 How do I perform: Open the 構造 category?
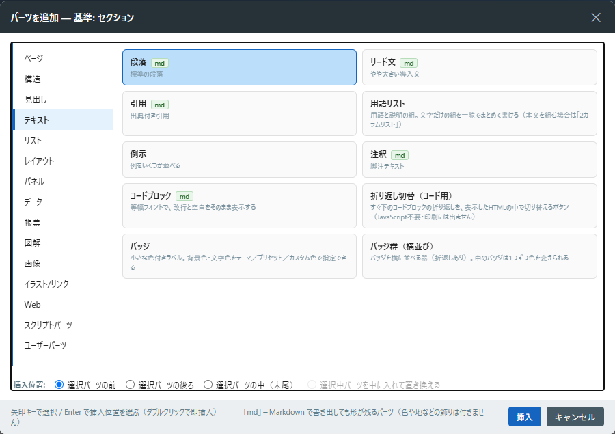tap(63, 79)
